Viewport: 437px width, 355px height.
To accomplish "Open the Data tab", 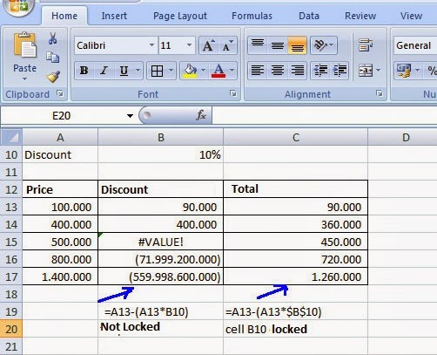I will [309, 16].
